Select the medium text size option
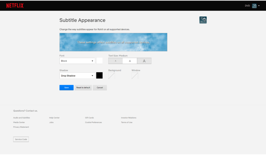This screenshot has width=266, height=155. click(130, 61)
